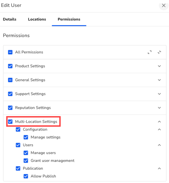Expand the Product Settings section
169x183 pixels.
(x=159, y=66)
